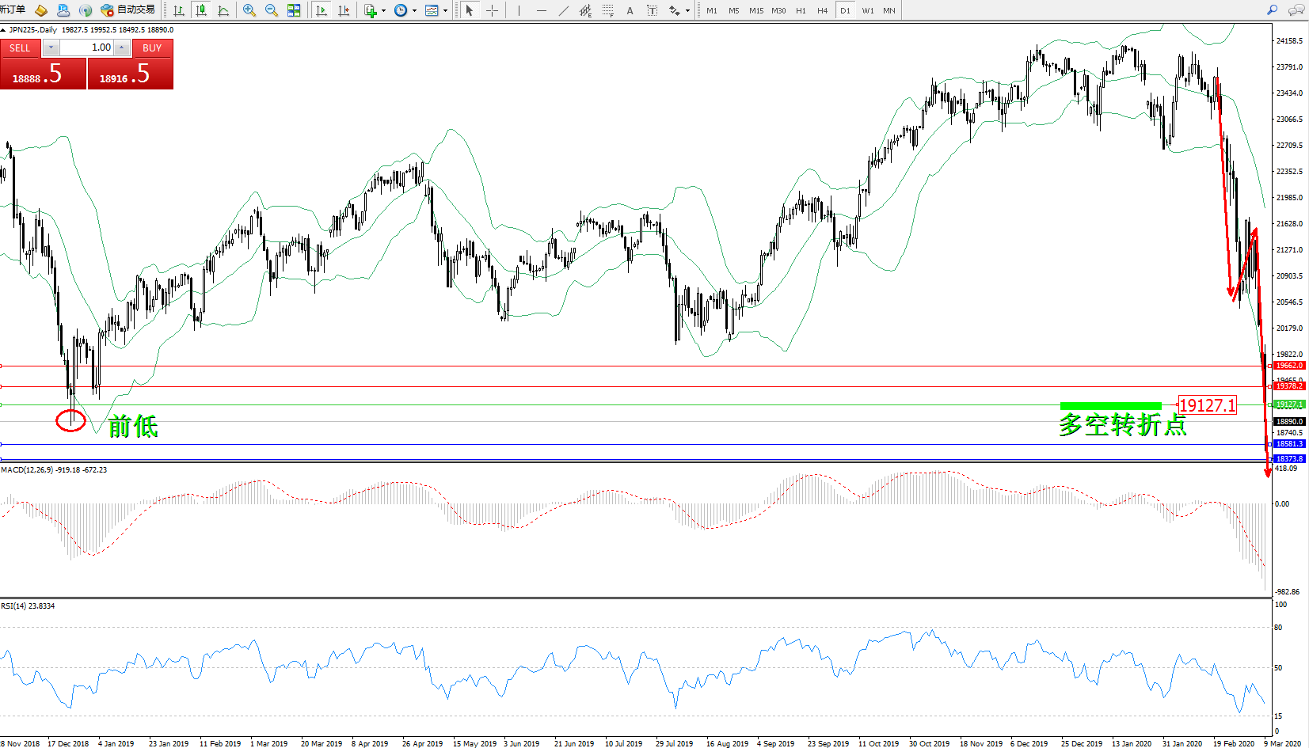Viewport: 1309px width, 748px height.
Task: Pick the horizontal line drawing tool
Action: coord(541,10)
